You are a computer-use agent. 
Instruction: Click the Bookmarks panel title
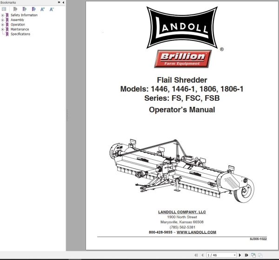coord(8,2)
